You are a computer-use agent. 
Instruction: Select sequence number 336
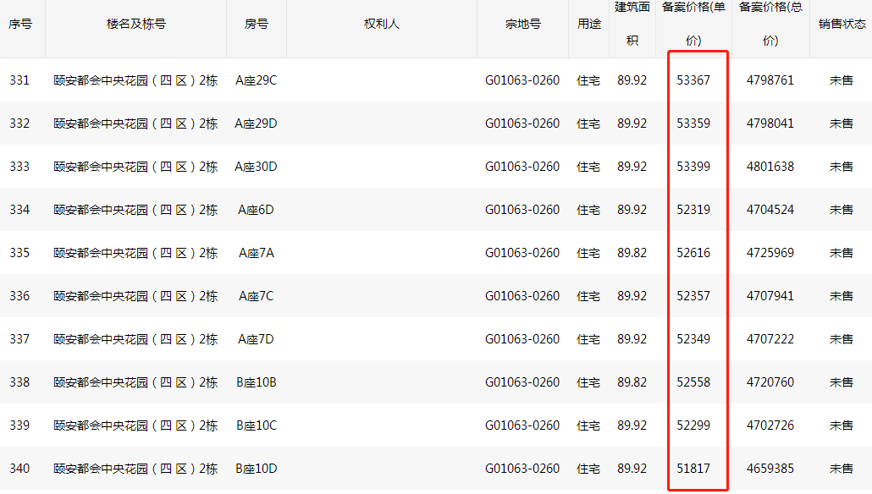pos(19,296)
